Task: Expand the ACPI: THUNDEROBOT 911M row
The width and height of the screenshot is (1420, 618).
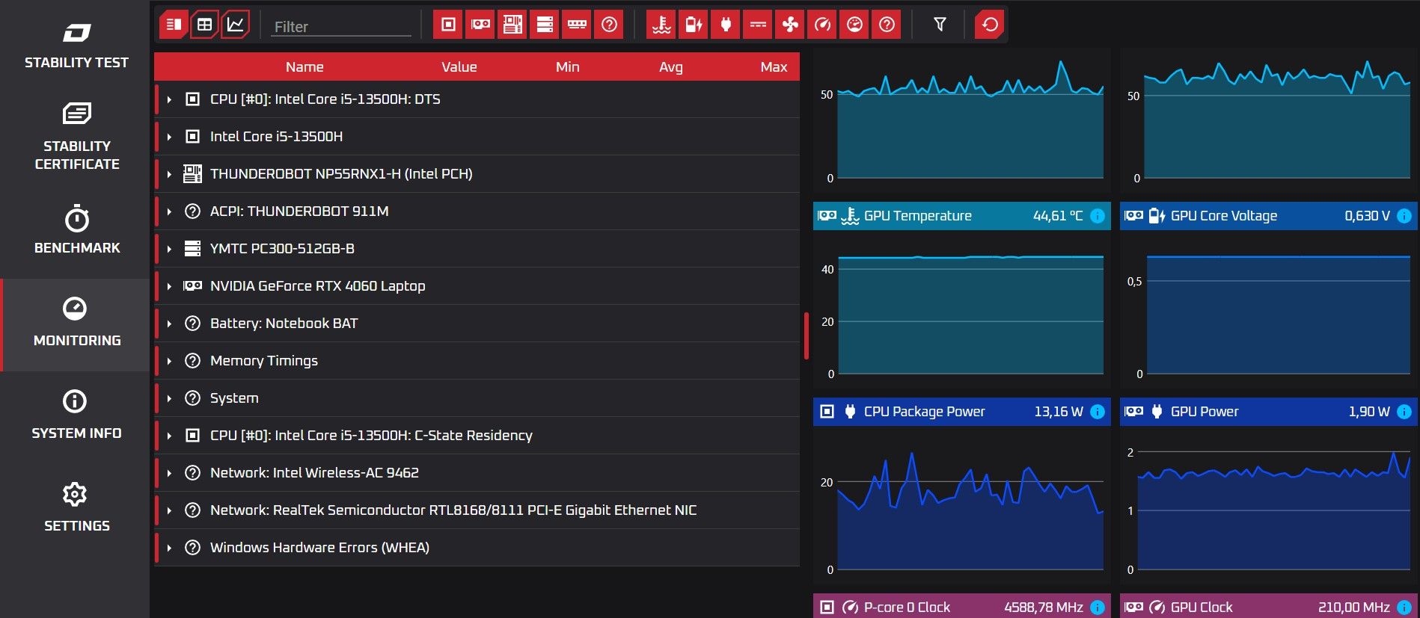Action: [170, 211]
